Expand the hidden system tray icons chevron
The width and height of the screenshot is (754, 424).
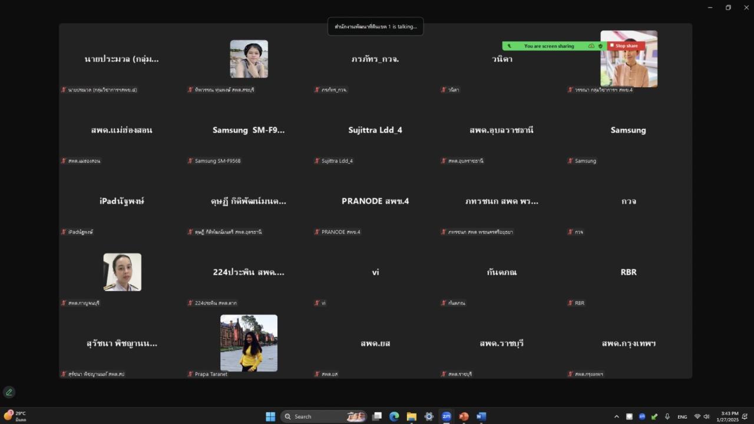(617, 416)
